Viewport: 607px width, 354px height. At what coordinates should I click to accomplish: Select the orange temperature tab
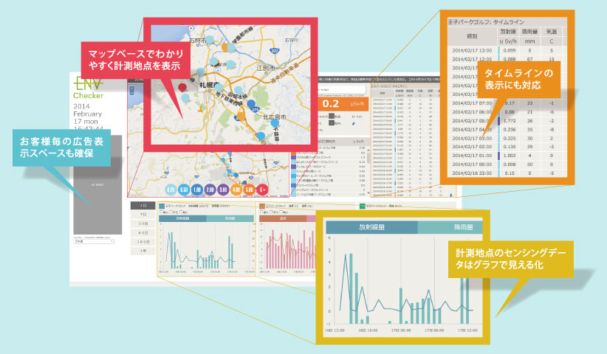(283, 219)
